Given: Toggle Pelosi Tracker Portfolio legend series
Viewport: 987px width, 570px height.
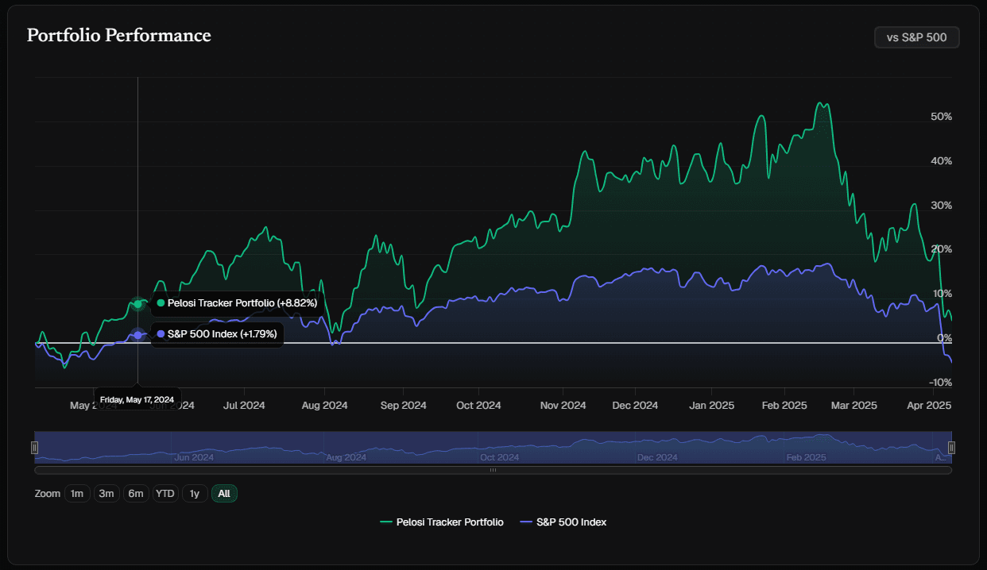Looking at the screenshot, I should pos(442,522).
